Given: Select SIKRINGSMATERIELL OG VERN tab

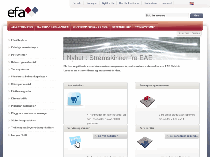Looking at the screenshot, I should pyautogui.click(x=90, y=27).
